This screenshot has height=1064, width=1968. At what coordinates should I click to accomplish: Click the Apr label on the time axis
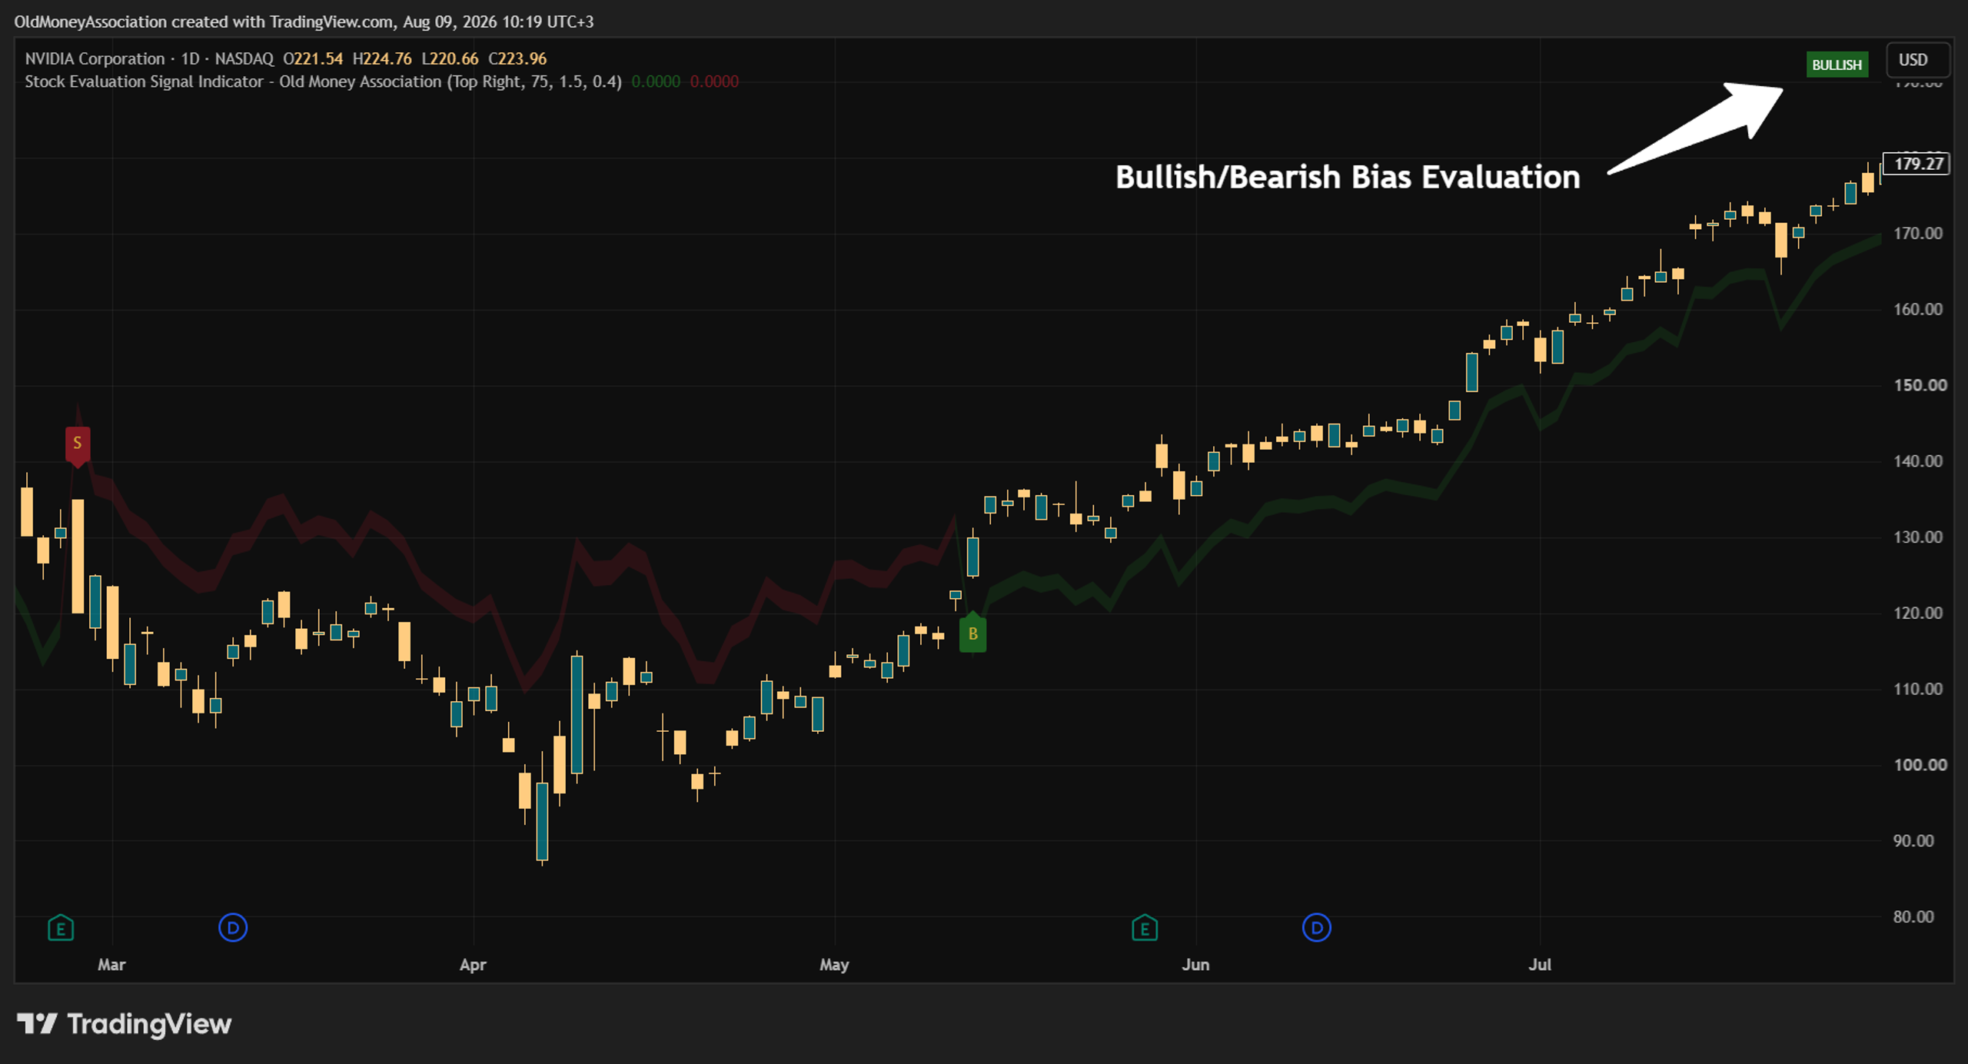pos(473,965)
